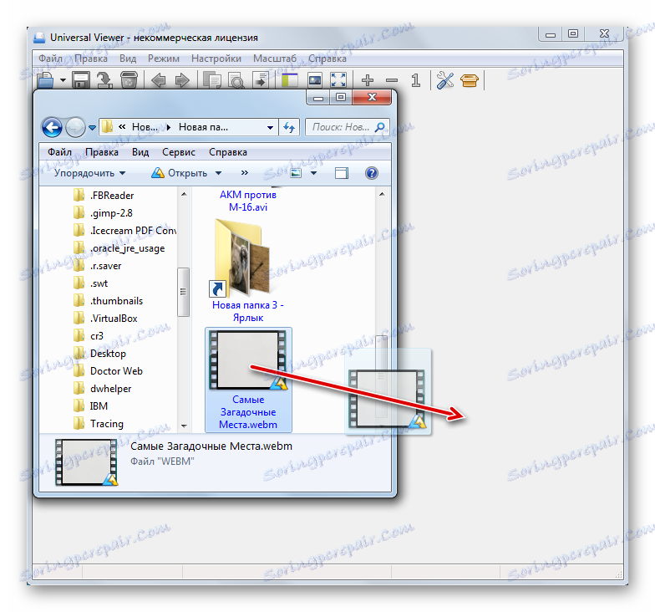Go to previous file with left arrow

pyautogui.click(x=158, y=80)
